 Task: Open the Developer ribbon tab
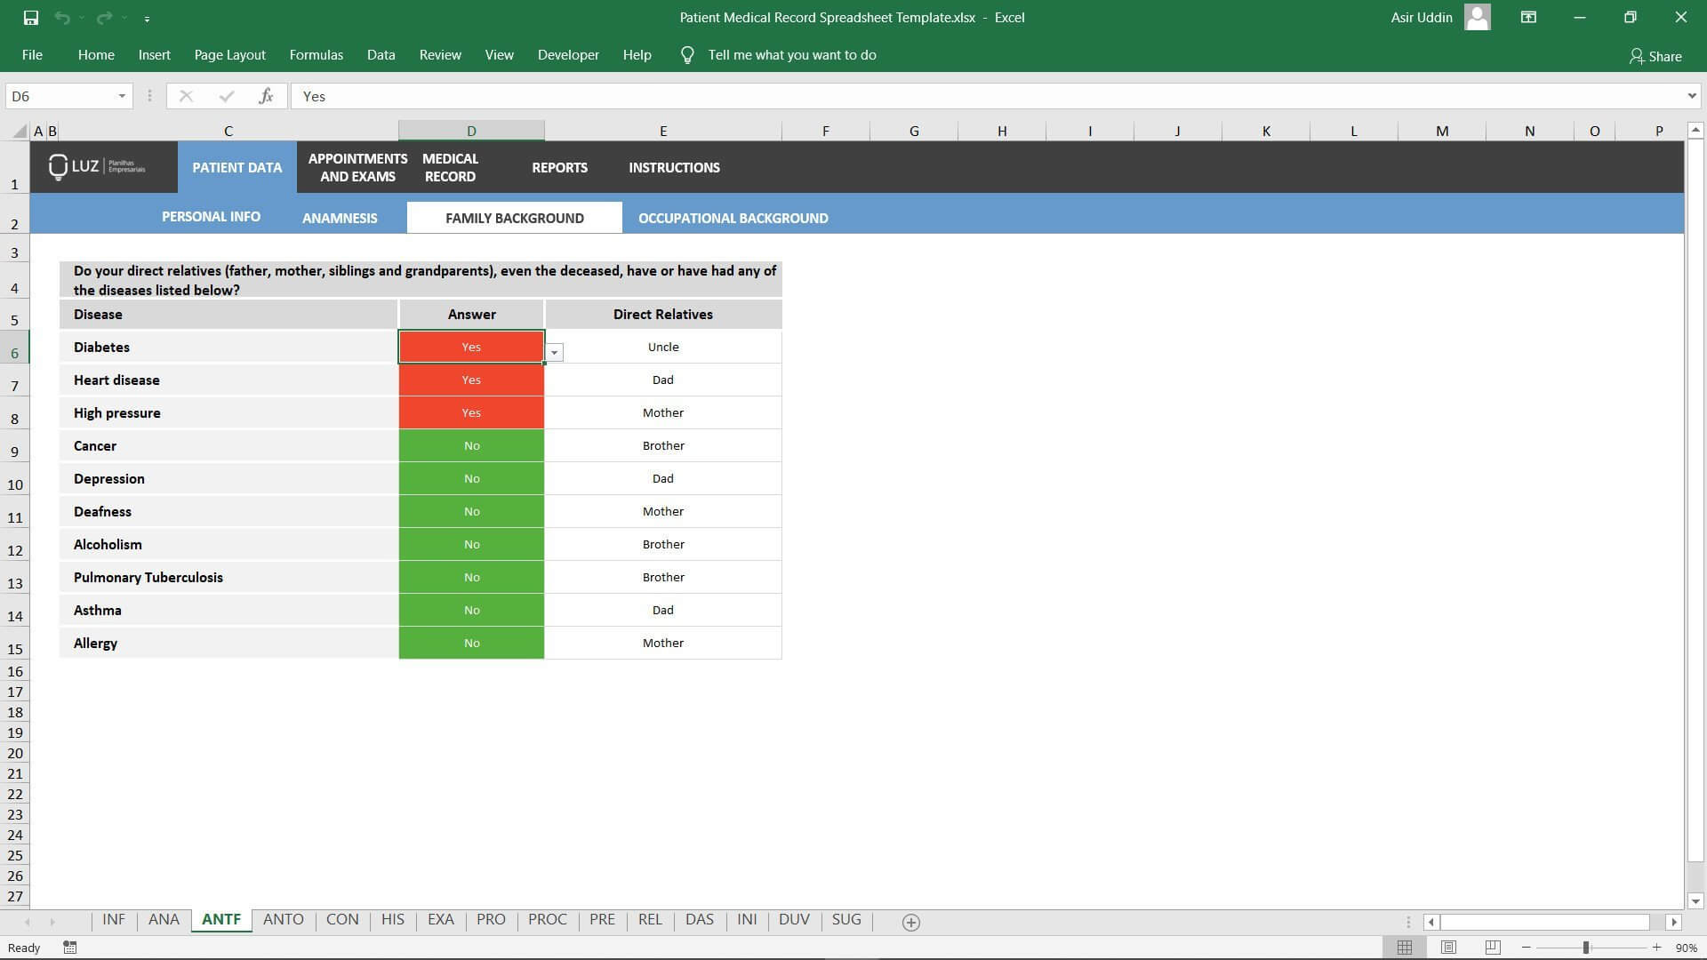(x=568, y=55)
